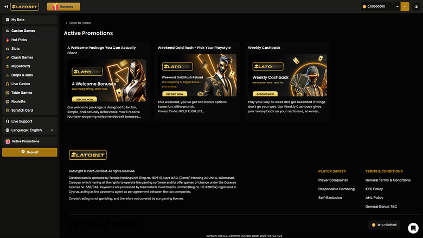Image resolution: width=423 pixels, height=238 pixels.
Task: Click Promo Code: GOLD RUSH LITE text
Action: [181, 111]
